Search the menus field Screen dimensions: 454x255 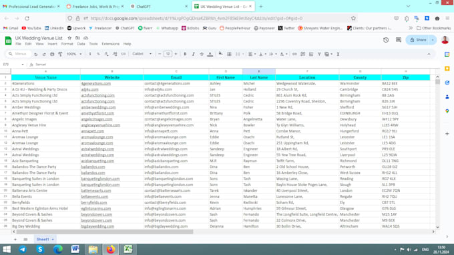click(18, 54)
